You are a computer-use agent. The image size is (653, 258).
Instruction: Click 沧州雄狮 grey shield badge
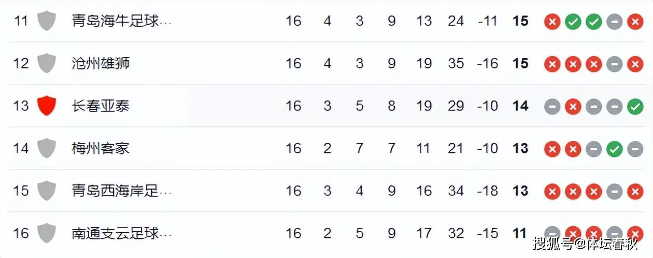(47, 64)
